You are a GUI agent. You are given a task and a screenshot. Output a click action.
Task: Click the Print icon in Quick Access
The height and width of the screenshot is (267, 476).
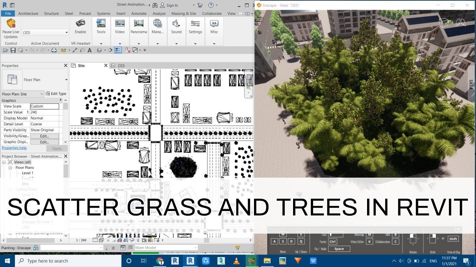(x=54, y=50)
